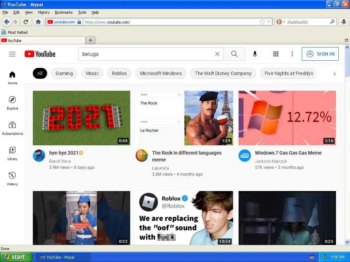Open Windows 7 Gas Gas Gas Meme title
Viewport: 350px width, 262px height.
tap(288, 153)
